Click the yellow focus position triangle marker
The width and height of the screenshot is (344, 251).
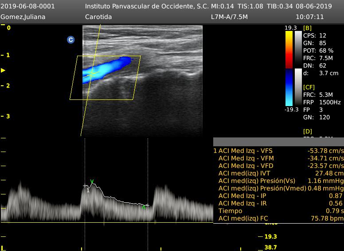coord(3,70)
